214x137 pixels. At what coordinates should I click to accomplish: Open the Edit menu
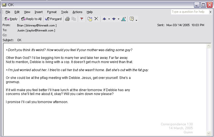17,12
